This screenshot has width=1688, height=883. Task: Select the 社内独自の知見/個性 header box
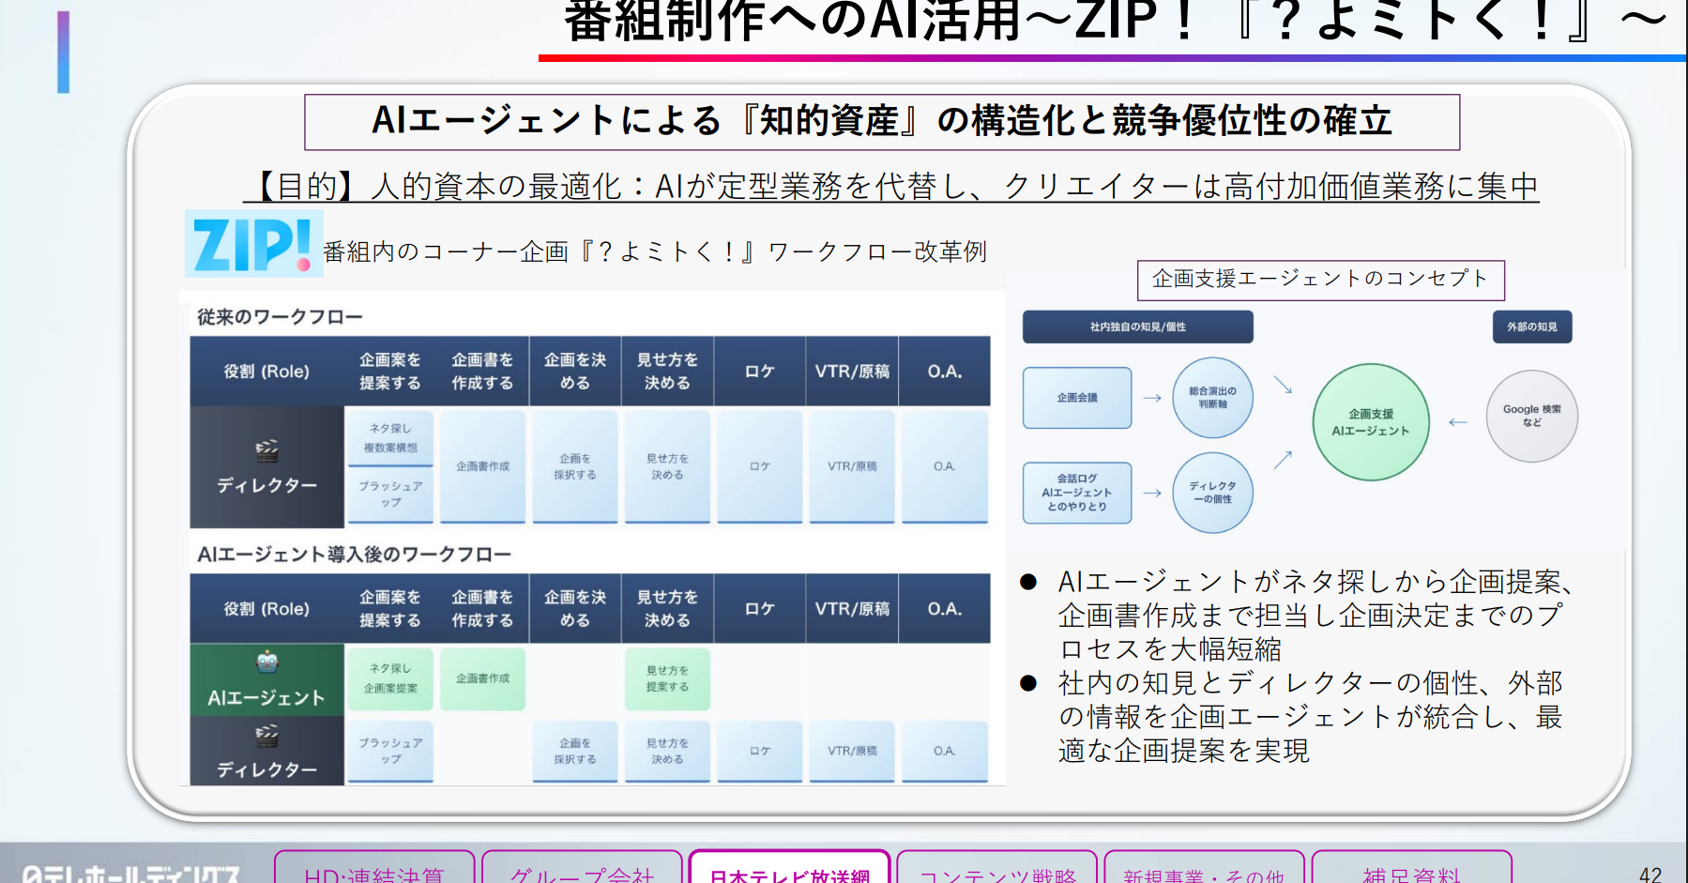[1137, 327]
